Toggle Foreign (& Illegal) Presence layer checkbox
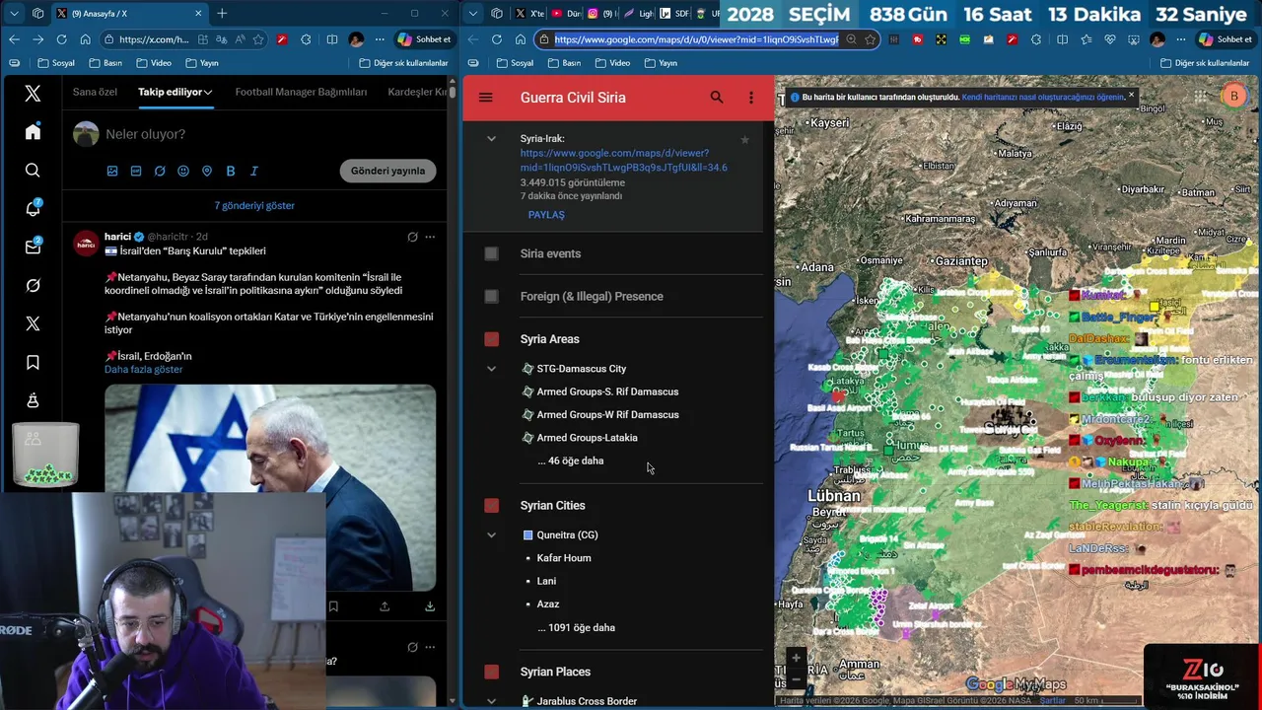Image resolution: width=1262 pixels, height=710 pixels. pyautogui.click(x=491, y=296)
